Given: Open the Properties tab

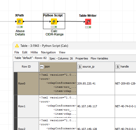Looking at the screenshot, I should [82, 58].
